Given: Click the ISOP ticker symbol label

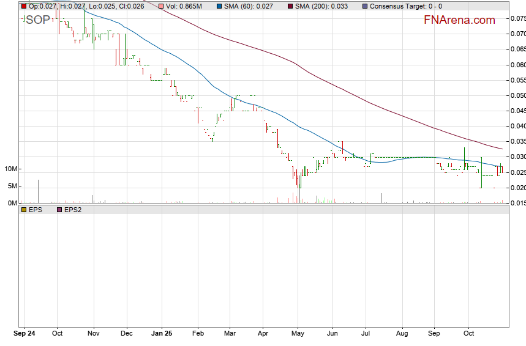Looking at the screenshot, I should click(36, 20).
